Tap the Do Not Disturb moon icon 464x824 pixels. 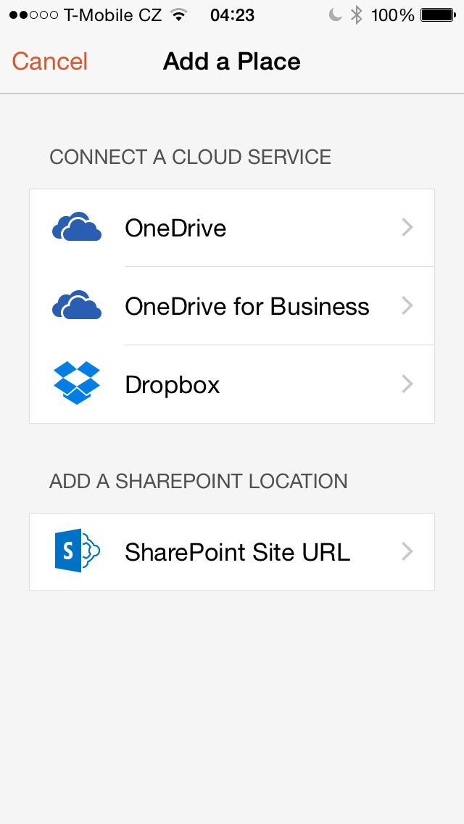click(335, 15)
